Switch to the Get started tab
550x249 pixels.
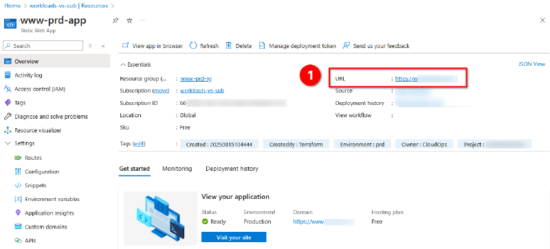click(134, 169)
